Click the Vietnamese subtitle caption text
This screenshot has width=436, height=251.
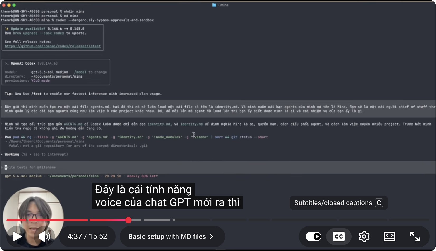pos(167,196)
